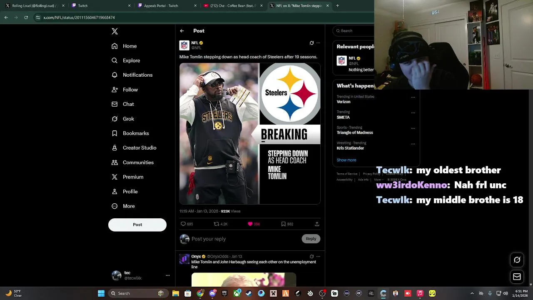Open more options on NFL post
533x300 pixels.
[318, 43]
